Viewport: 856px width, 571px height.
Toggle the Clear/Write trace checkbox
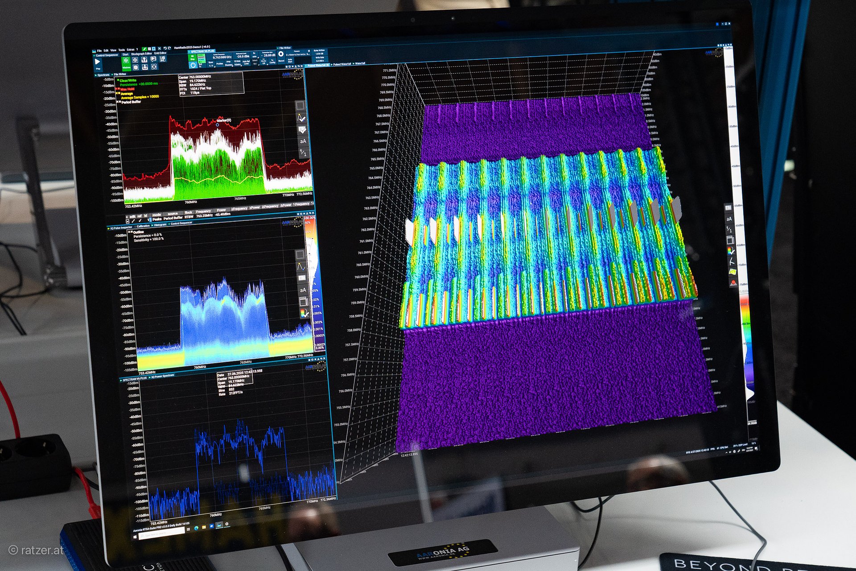point(118,80)
